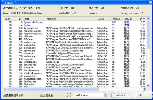Open the Find (Process) dropdown arrow

[x=105, y=95]
